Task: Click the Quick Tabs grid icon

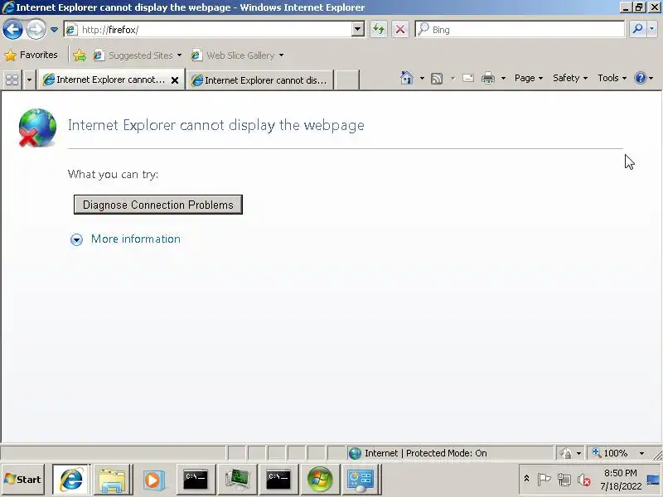Action: point(12,80)
